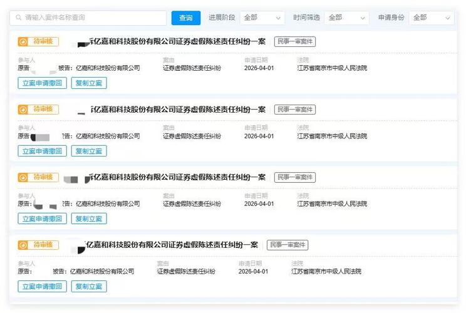The width and height of the screenshot is (466, 313).
Task: Click 待审核 status icon of third case
Action: (23, 177)
